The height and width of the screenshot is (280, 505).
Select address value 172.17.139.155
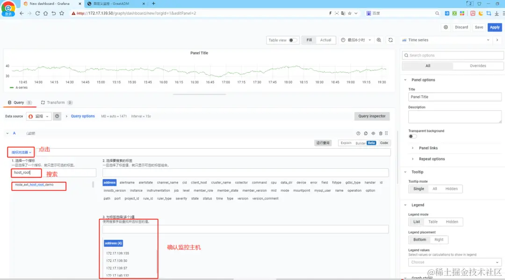click(x=117, y=253)
